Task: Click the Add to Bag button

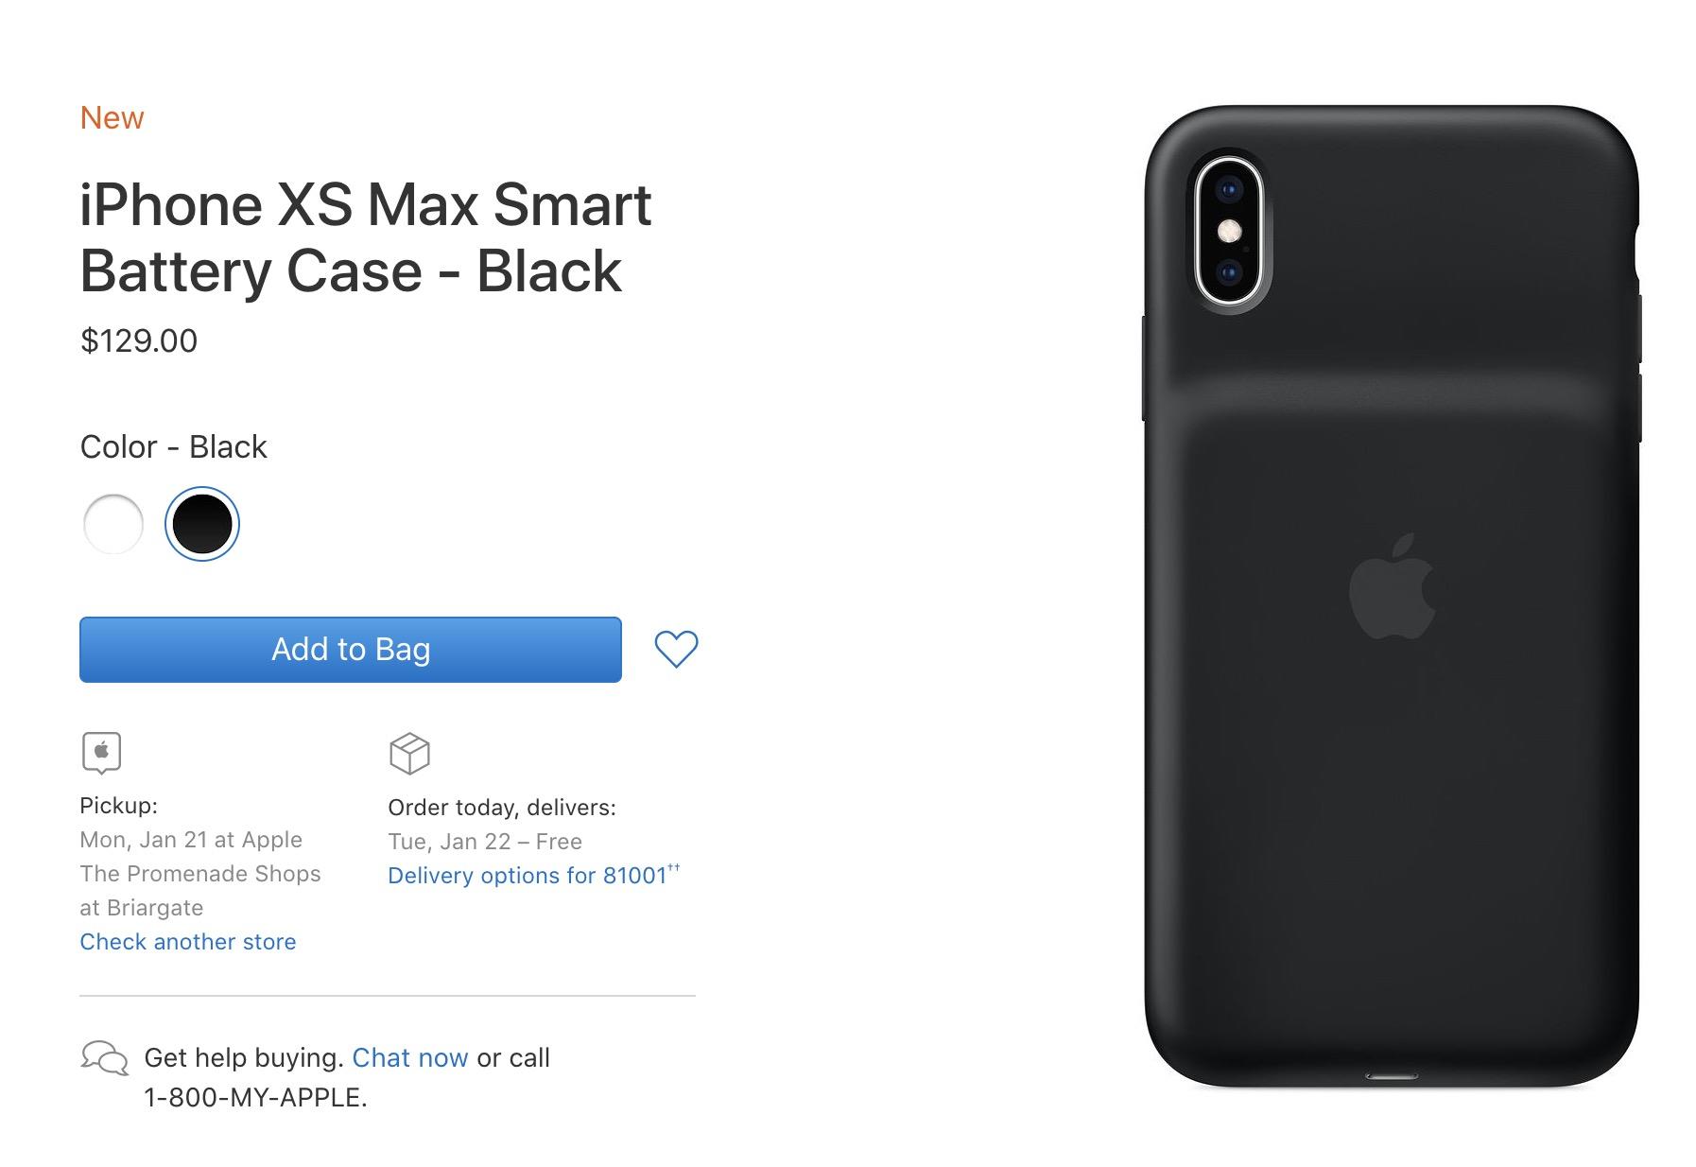Action: [x=351, y=650]
